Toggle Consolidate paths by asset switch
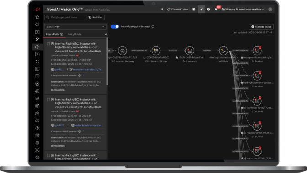The image size is (307, 173). pyautogui.click(x=115, y=27)
